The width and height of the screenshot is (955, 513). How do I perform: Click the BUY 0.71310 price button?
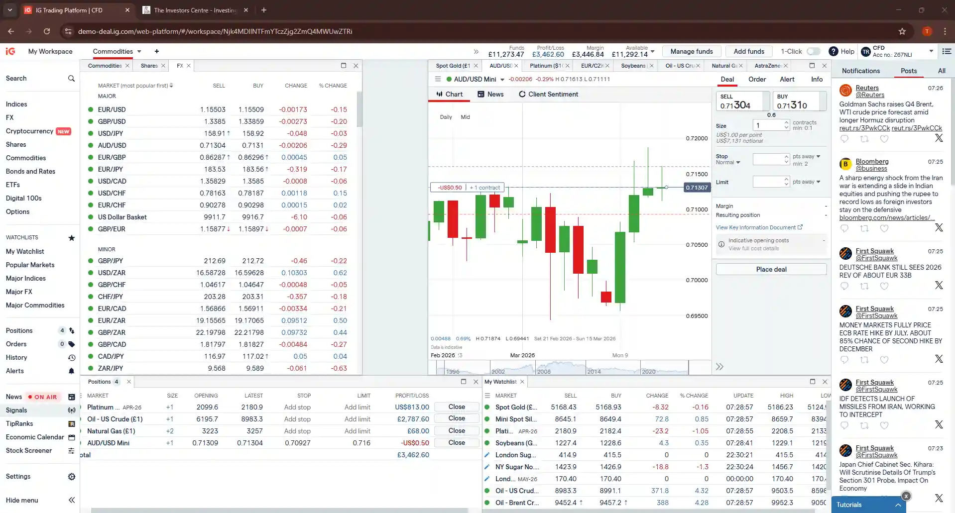tap(799, 101)
